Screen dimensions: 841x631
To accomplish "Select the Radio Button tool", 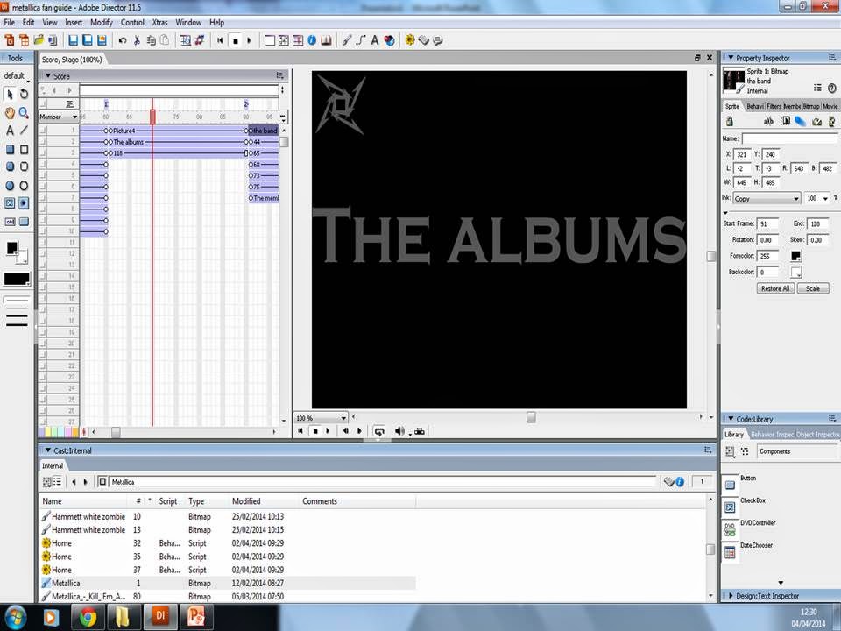I will (x=25, y=203).
